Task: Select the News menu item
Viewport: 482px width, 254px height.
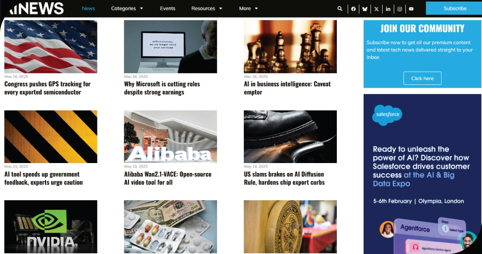Action: 89,8
